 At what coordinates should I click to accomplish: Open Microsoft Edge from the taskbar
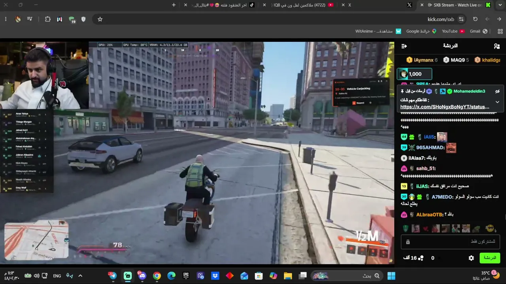(171, 276)
